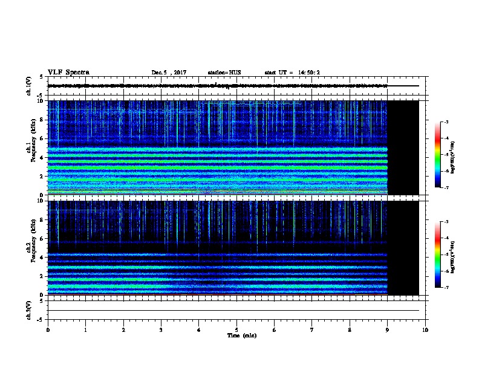Click the ch.3 voltage flat line trace
Screen dimensions: 479x370
click(233, 311)
